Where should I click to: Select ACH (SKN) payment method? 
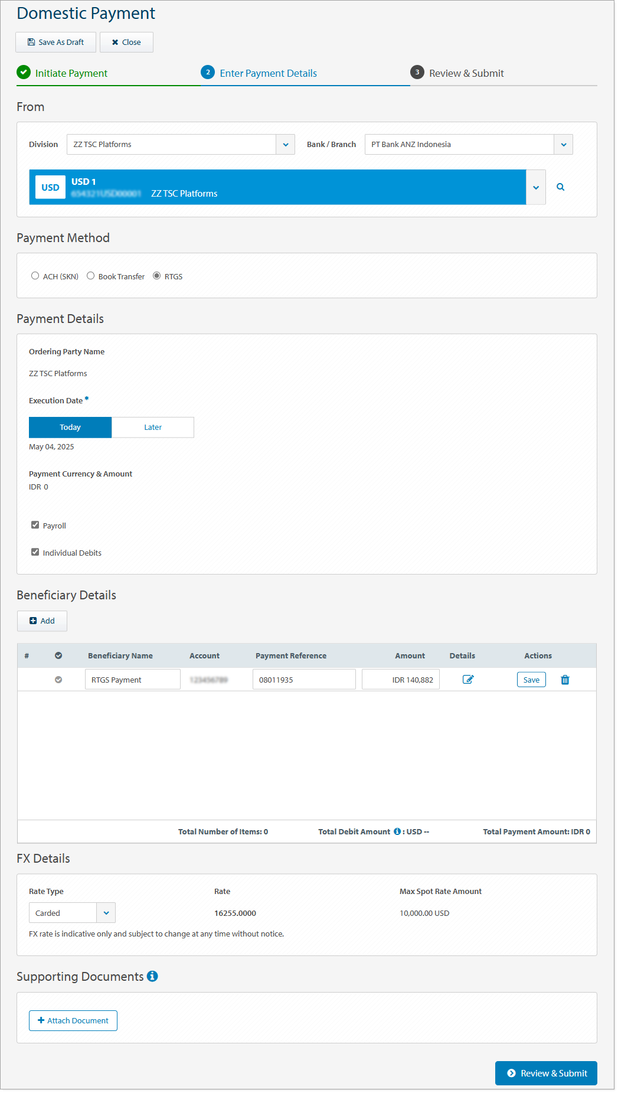point(35,276)
